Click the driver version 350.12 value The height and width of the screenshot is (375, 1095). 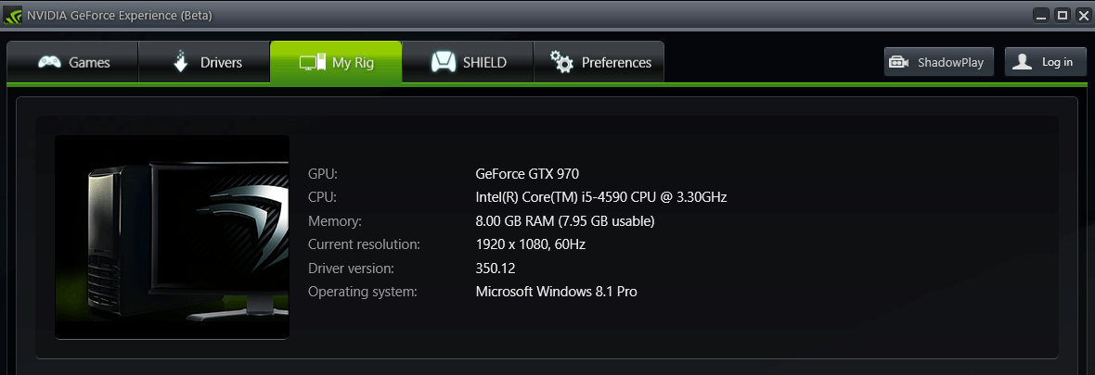click(495, 269)
